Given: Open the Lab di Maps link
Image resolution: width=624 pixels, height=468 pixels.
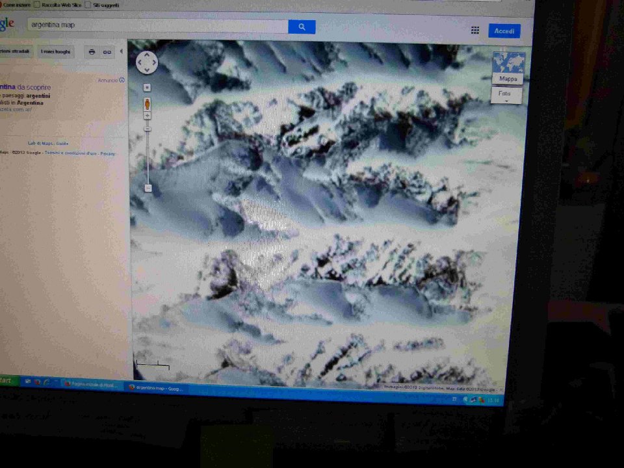Looking at the screenshot, I should click(40, 143).
